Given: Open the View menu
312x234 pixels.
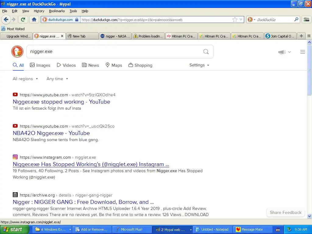Looking at the screenshot, I should (x=26, y=11).
